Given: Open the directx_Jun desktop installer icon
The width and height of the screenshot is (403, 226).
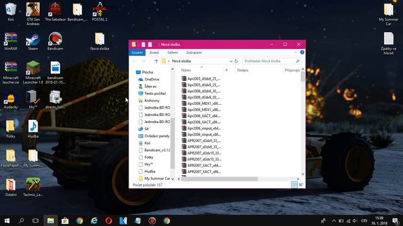Looking at the screenshot, I should (55, 100).
